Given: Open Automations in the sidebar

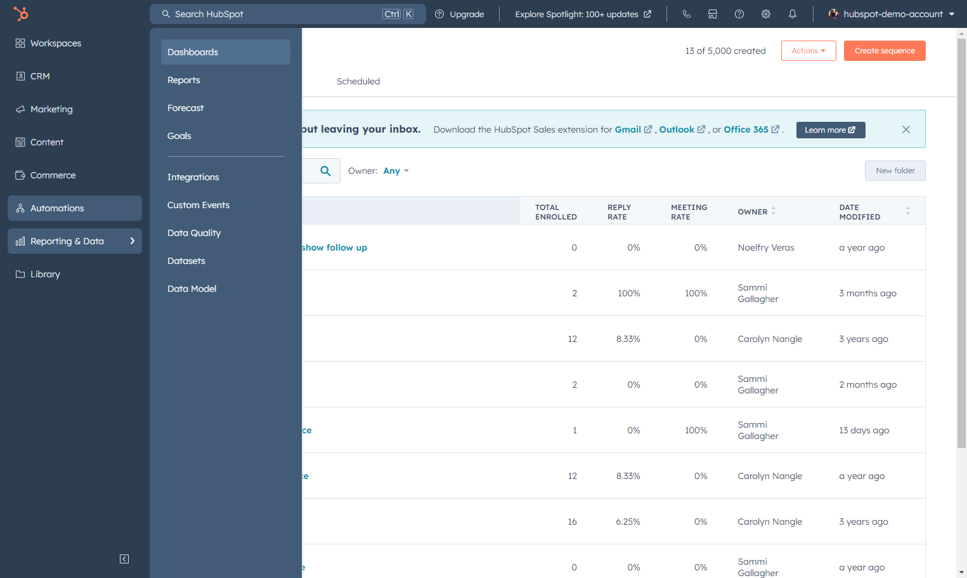Looking at the screenshot, I should pos(75,208).
